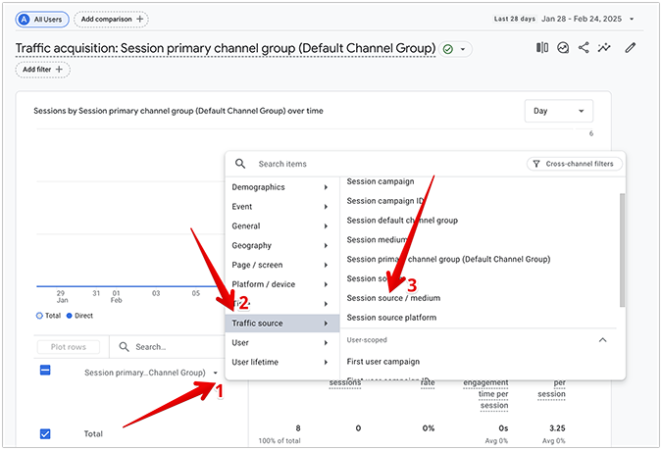Click the green report status checkmark

pos(448,49)
